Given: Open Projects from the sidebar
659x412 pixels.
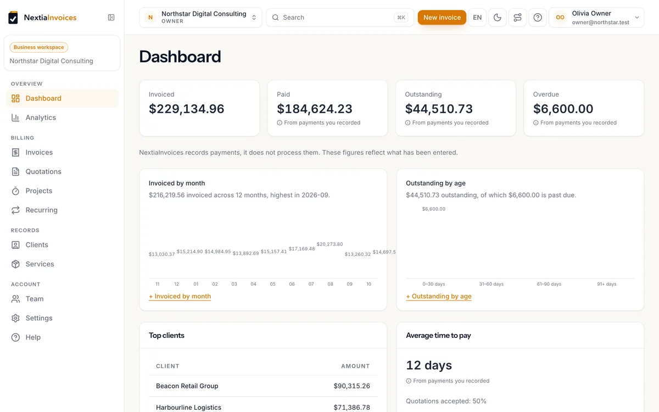Looking at the screenshot, I should (x=62, y=191).
